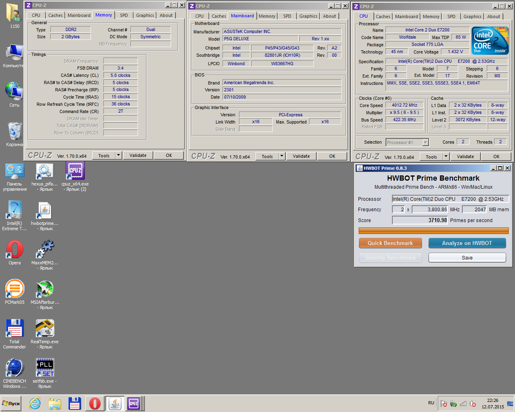
Task: Click OK in Mainboard CPU-Z window
Action: 332,156
